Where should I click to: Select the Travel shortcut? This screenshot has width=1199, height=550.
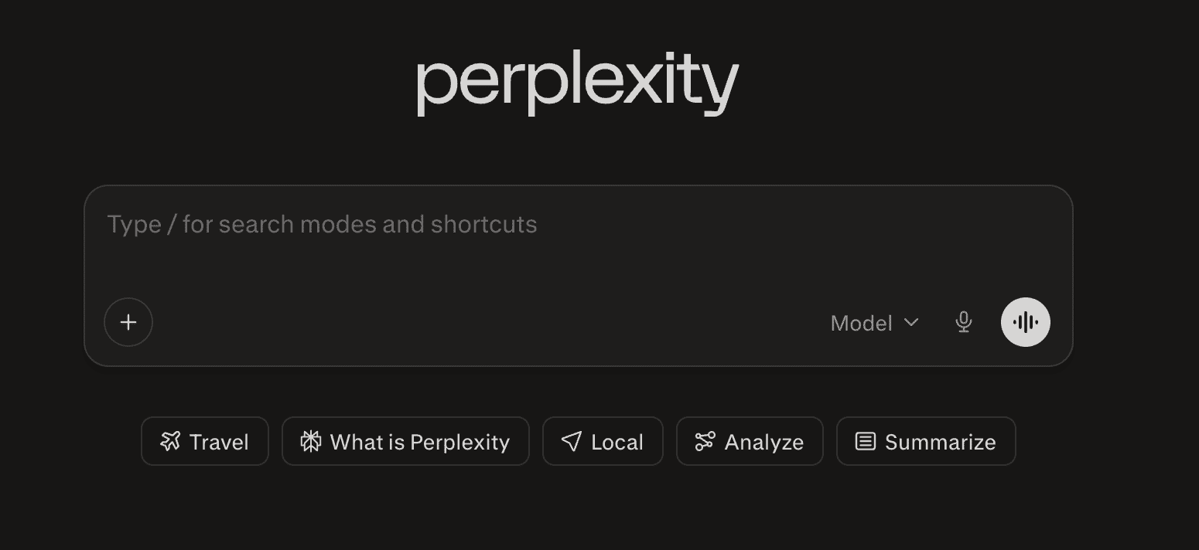pos(204,441)
